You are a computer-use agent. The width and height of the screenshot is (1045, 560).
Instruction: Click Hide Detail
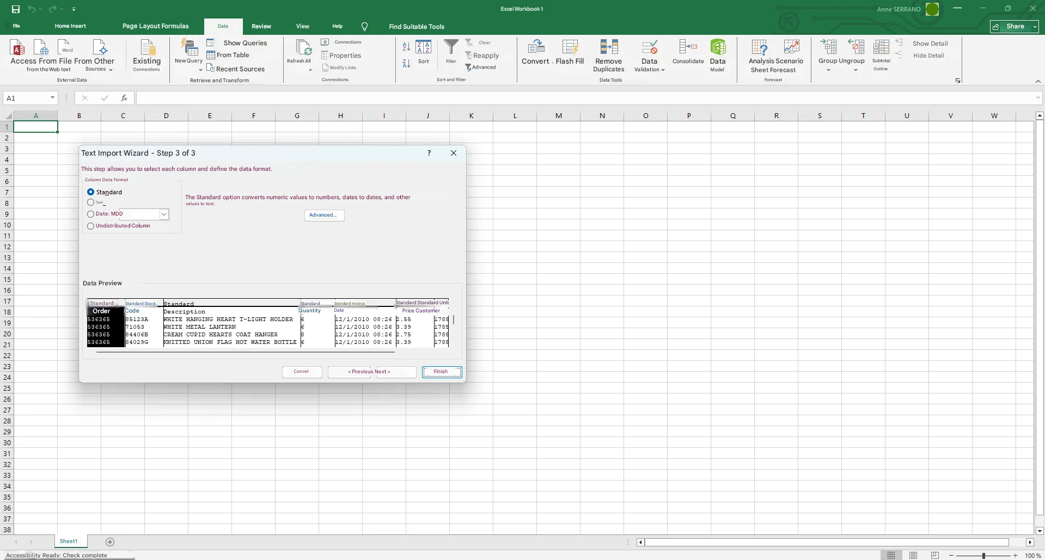[921, 56]
